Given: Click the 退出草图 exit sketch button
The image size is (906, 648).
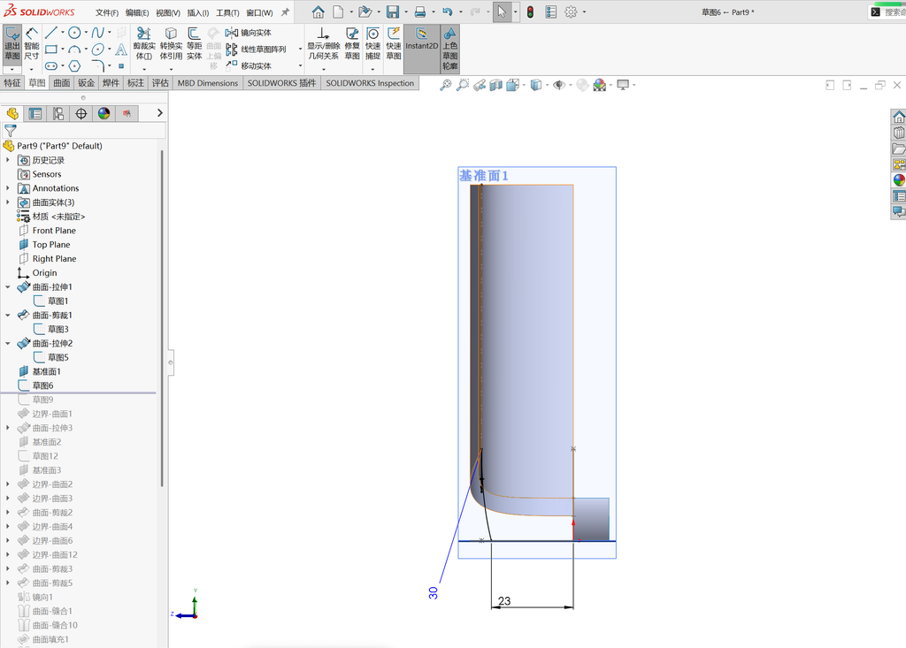Looking at the screenshot, I should coord(12,44).
